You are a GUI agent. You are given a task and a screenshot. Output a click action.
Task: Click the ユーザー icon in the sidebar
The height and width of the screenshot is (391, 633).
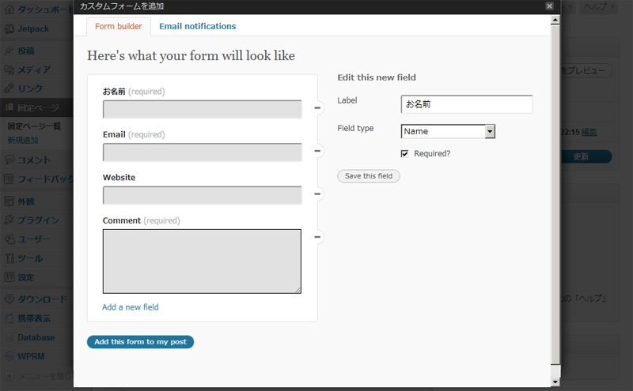(x=9, y=239)
